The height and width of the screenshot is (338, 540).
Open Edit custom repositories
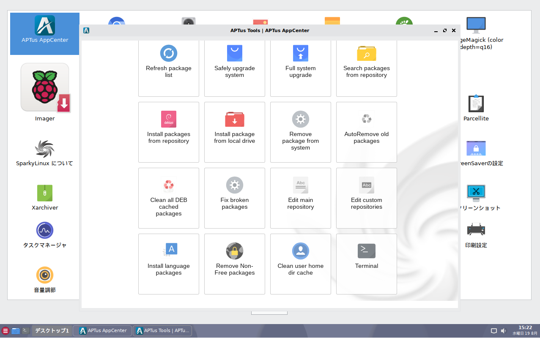pos(367,198)
